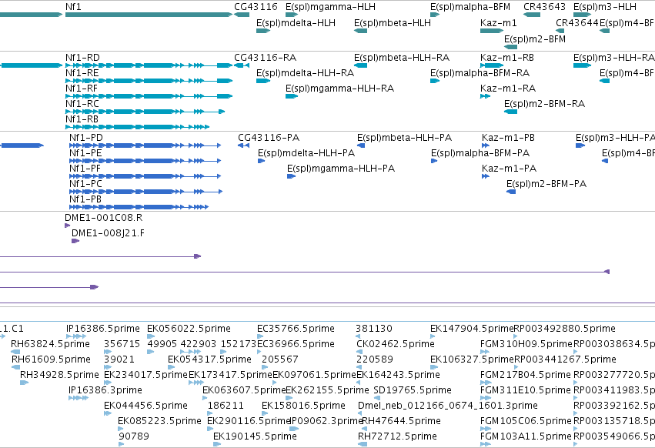Select the FGM310H09.5prime EST label
The width and height of the screenshot is (655, 448).
[x=526, y=344]
